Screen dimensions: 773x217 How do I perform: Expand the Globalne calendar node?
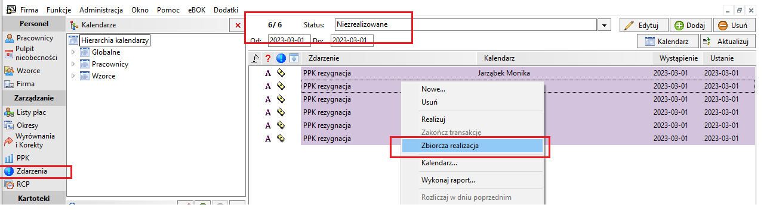(73, 52)
